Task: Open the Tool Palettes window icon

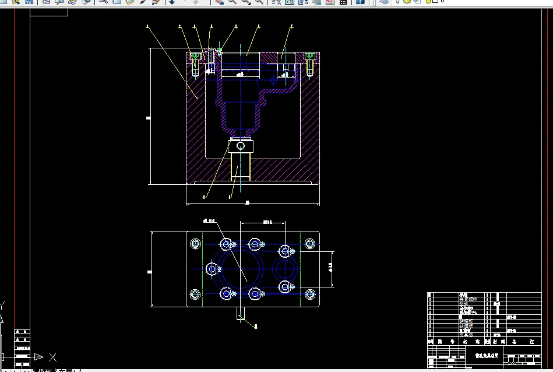Action: click(x=303, y=1)
